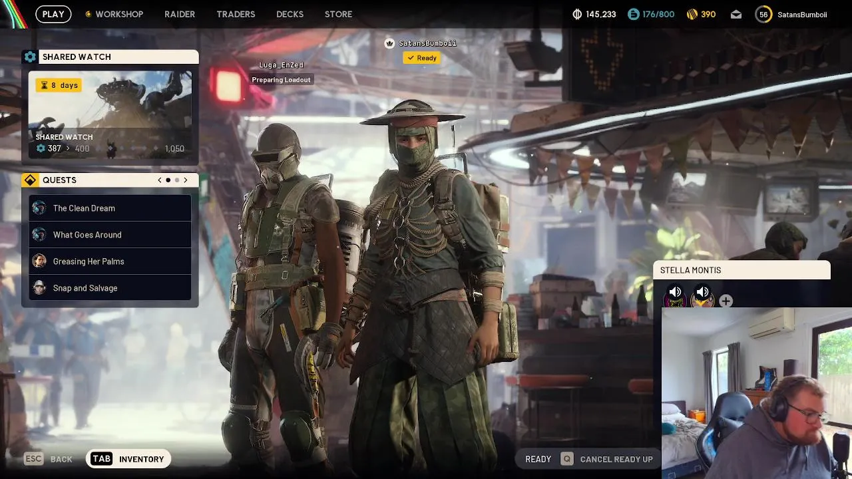Screen dimensions: 852x479
Task: Click the party leader crown icon
Action: (x=389, y=43)
